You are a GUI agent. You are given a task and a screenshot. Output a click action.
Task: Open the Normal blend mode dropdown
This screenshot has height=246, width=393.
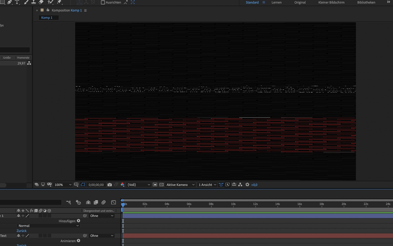tap(48, 226)
